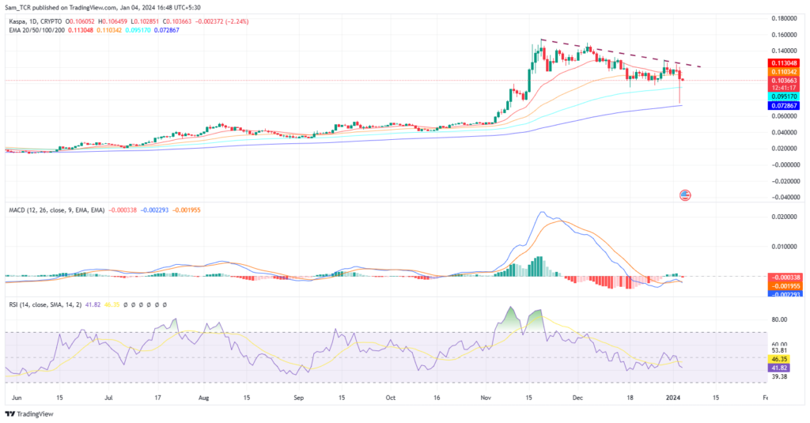Click the yellow 46.35 RSI average tag

(x=779, y=359)
